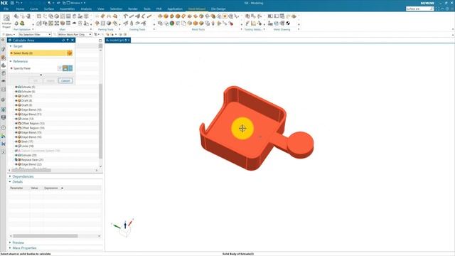
Task: Switch to the Analysis ribbon tab
Action: coord(86,9)
